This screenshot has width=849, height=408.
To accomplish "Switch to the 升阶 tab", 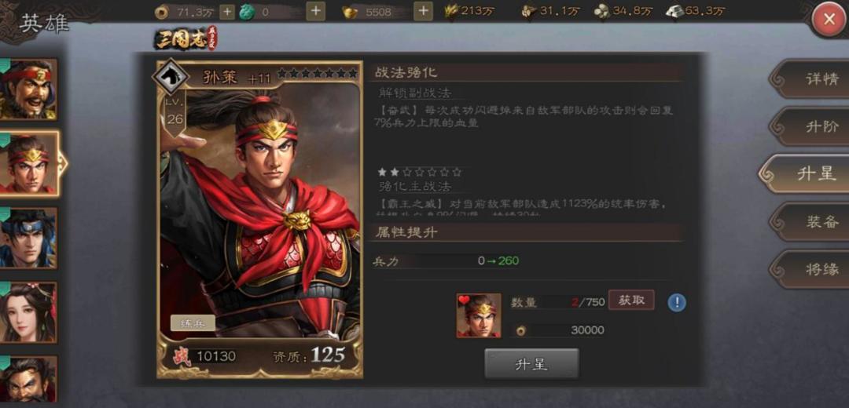I will (x=811, y=126).
